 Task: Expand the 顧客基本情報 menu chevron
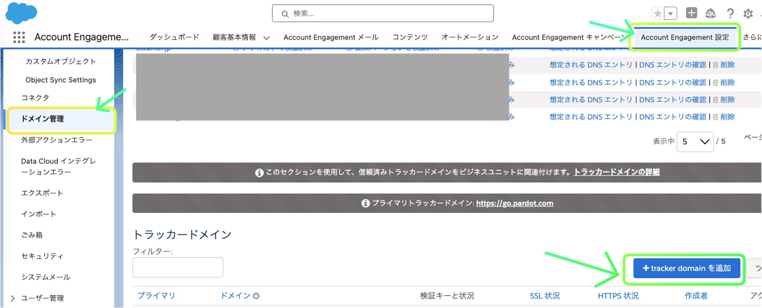coord(266,38)
